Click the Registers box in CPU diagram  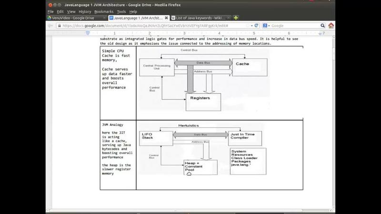pos(203,102)
